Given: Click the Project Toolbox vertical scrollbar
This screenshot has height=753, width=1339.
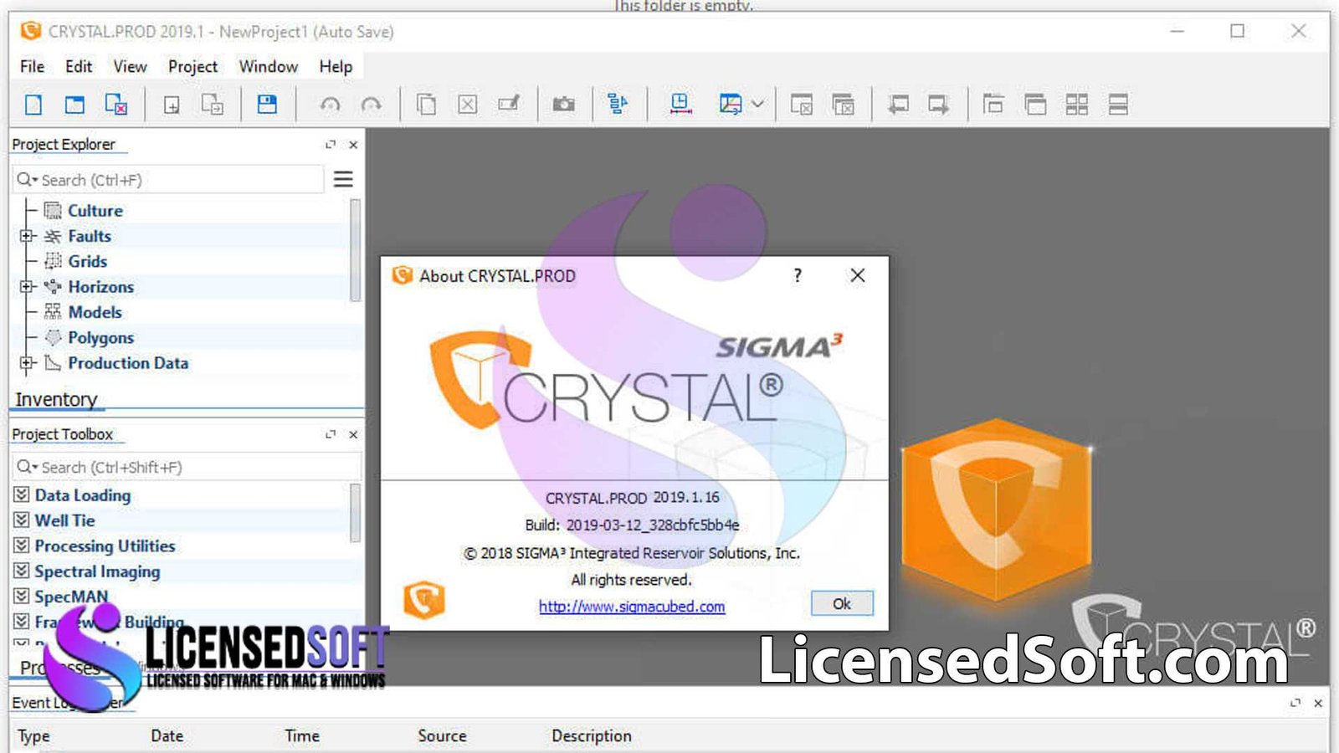Looking at the screenshot, I should 355,512.
